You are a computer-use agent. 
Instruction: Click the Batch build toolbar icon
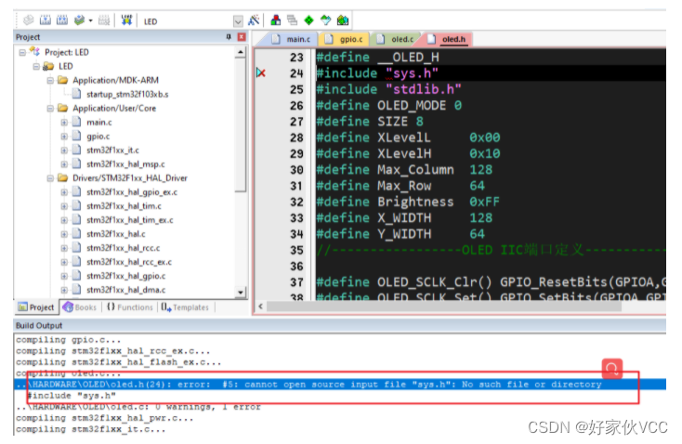(79, 20)
